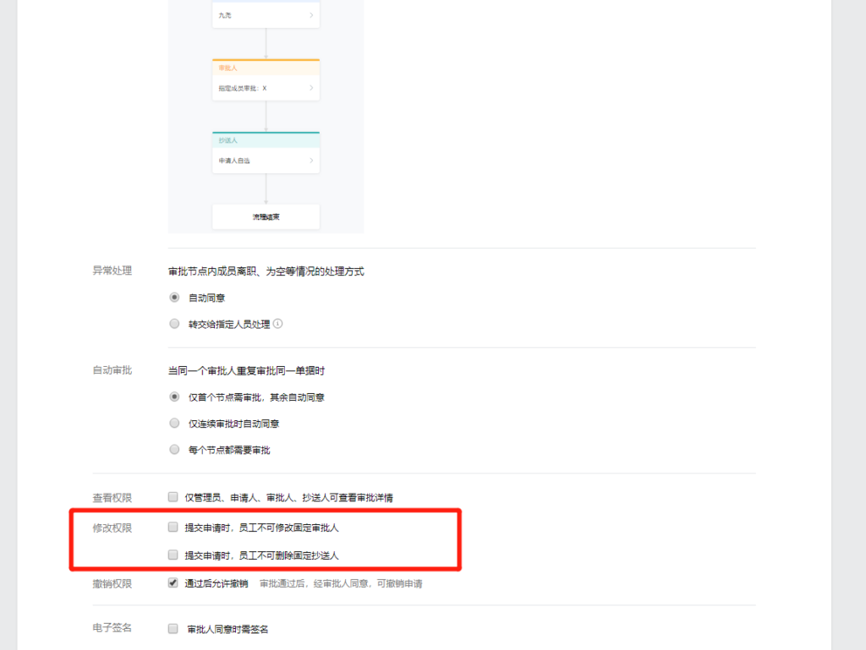Expand the 申请人自选 CC node chevron
This screenshot has width=866, height=650.
(310, 161)
